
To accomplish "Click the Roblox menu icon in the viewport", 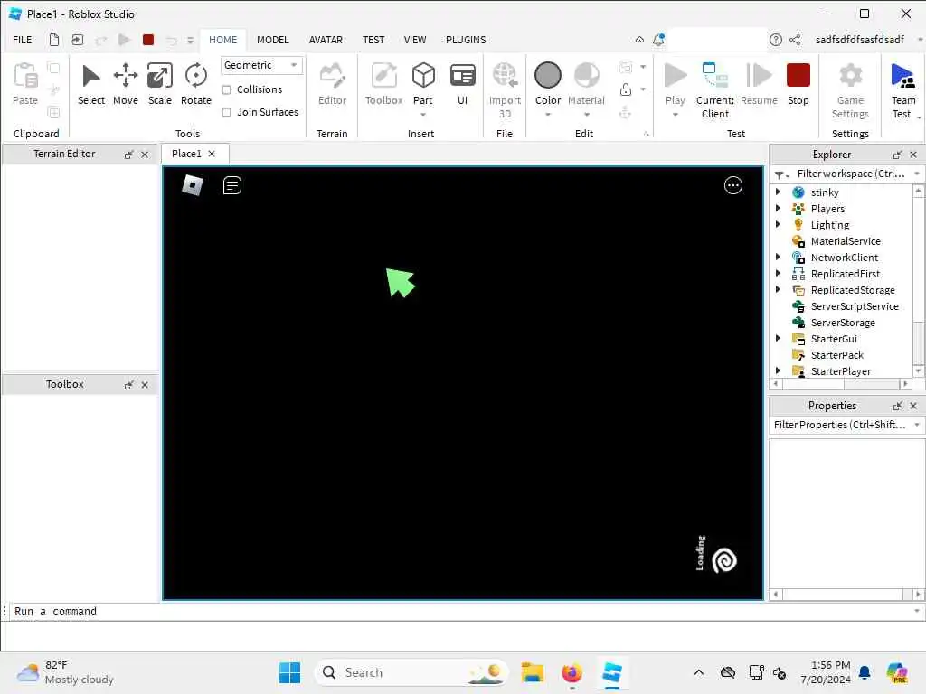I will click(x=193, y=185).
